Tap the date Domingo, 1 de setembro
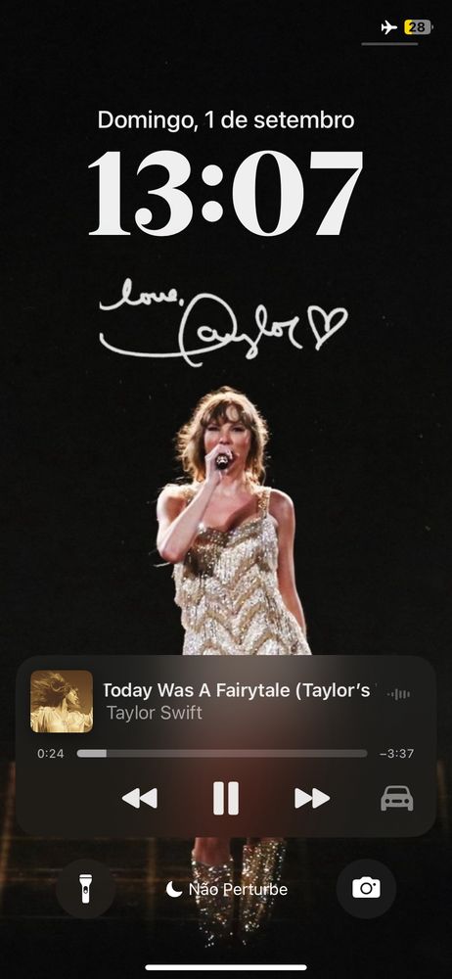 [x=226, y=119]
